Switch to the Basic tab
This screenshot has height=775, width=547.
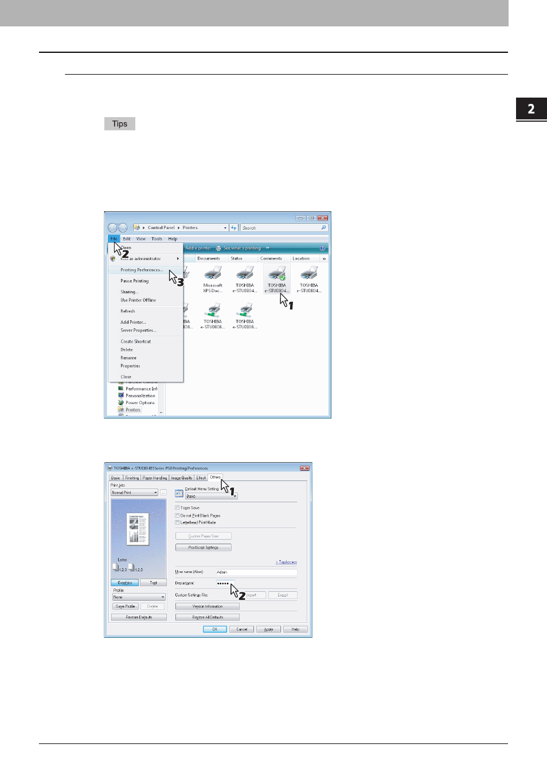coord(115,478)
